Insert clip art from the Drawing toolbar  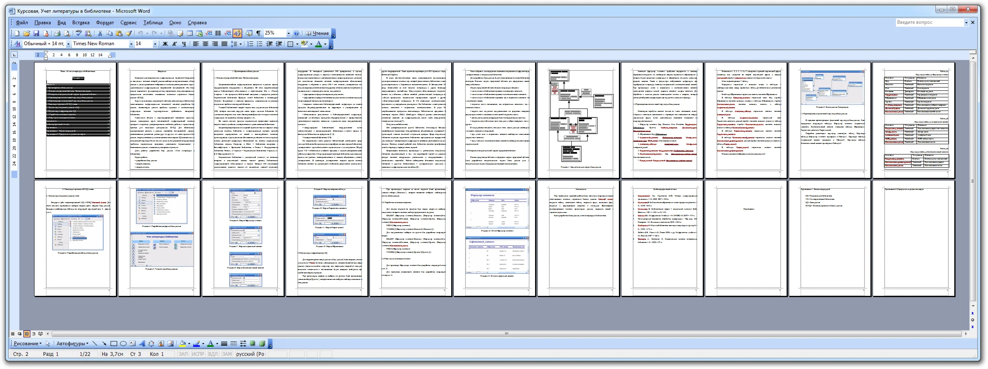point(161,344)
